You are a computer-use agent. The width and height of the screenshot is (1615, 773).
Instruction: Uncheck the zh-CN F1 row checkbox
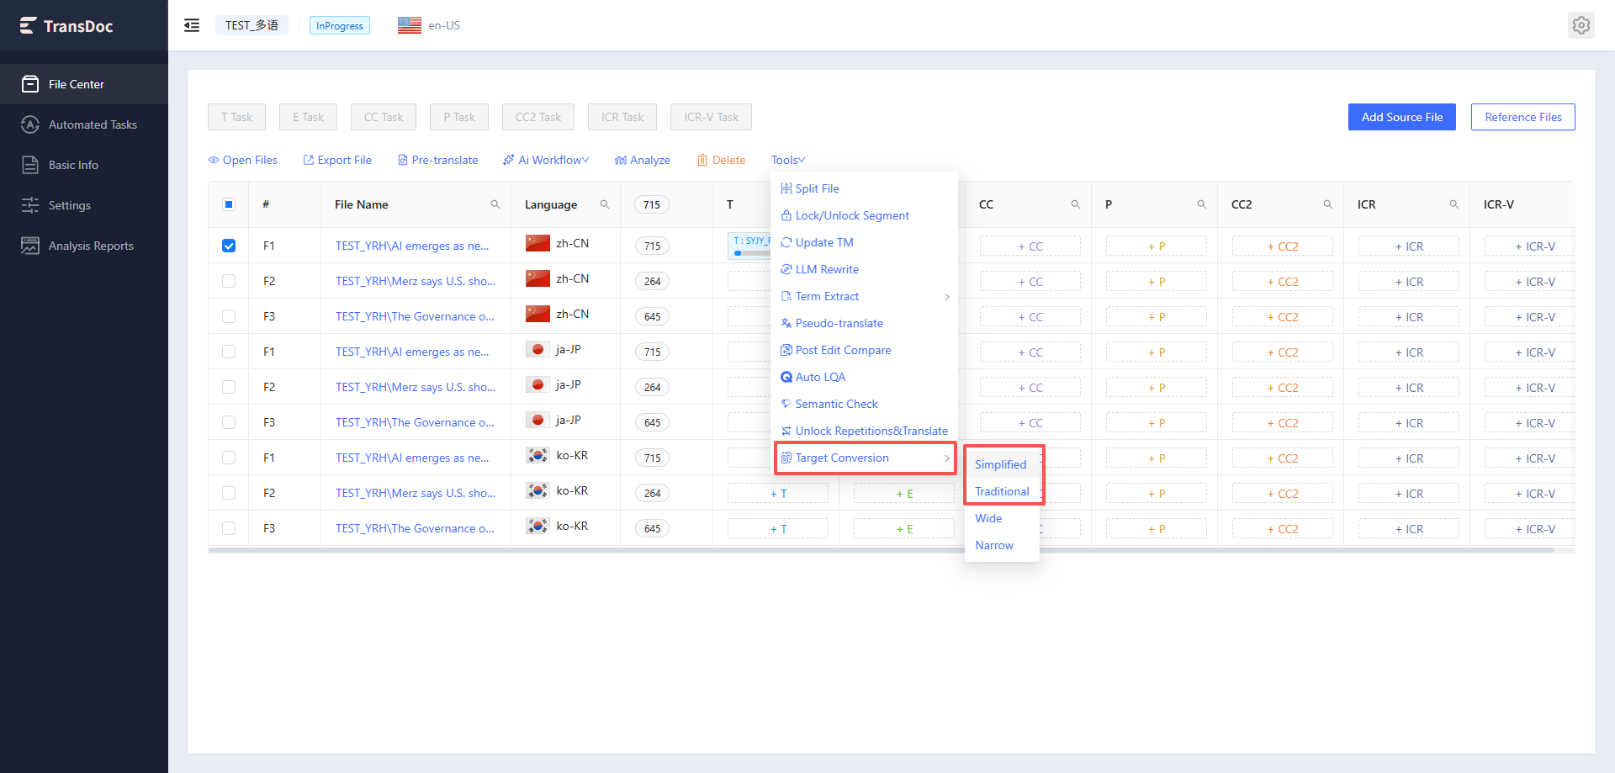(x=229, y=246)
